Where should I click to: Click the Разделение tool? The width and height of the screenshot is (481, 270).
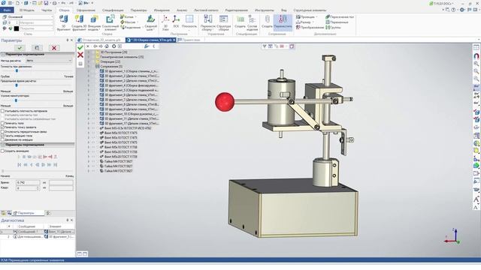coord(131,28)
